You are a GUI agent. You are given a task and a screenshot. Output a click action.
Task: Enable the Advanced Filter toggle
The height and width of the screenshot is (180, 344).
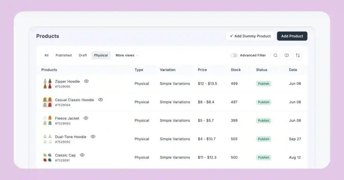click(x=234, y=55)
